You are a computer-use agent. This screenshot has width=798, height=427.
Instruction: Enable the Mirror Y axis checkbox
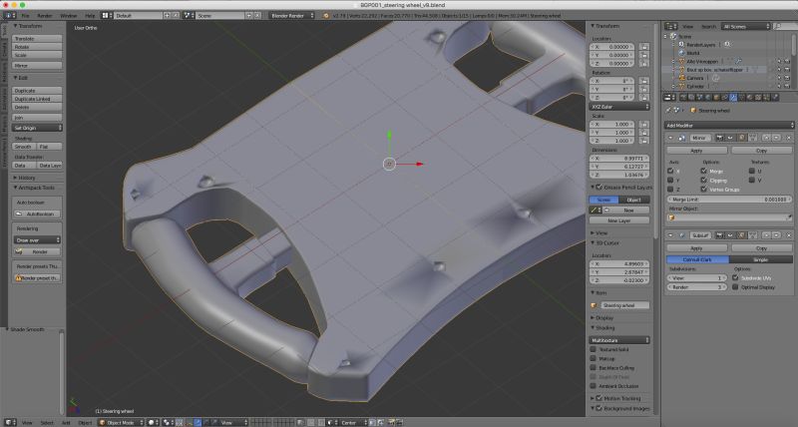[670, 181]
